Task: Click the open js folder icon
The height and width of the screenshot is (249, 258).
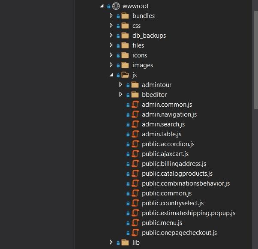Action: tap(126, 75)
